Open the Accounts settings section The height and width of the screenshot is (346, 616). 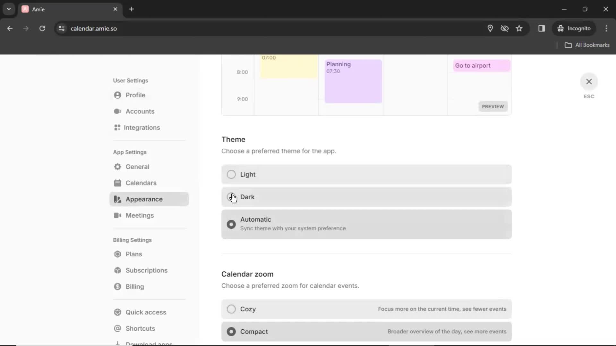(140, 111)
